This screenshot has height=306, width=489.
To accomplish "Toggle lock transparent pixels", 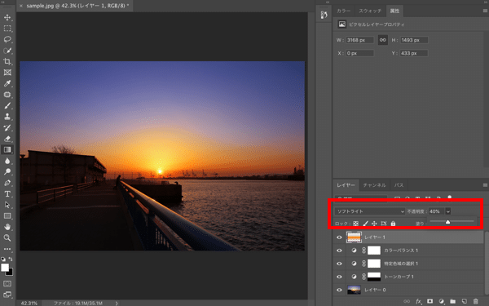I will tap(355, 224).
